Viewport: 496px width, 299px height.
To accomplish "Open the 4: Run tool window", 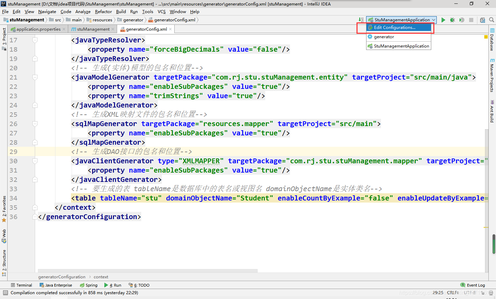I will (113, 285).
